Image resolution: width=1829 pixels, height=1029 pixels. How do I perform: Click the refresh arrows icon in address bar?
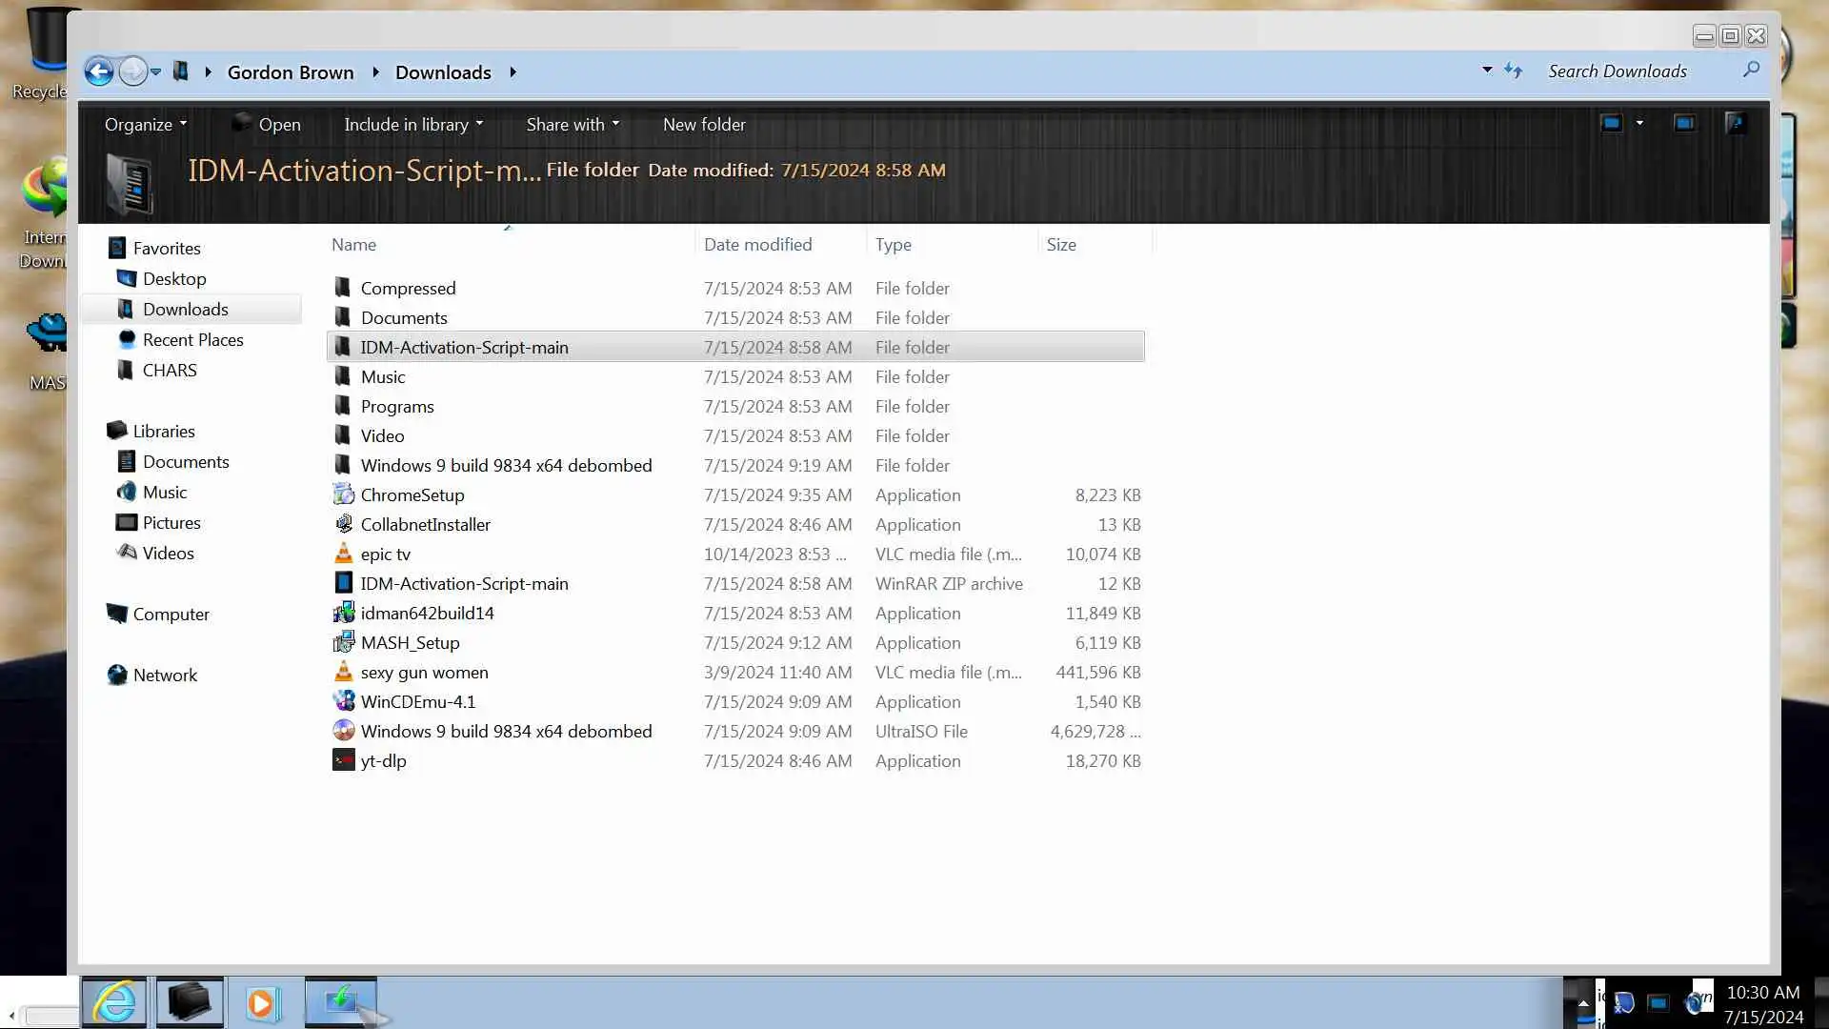pyautogui.click(x=1514, y=71)
